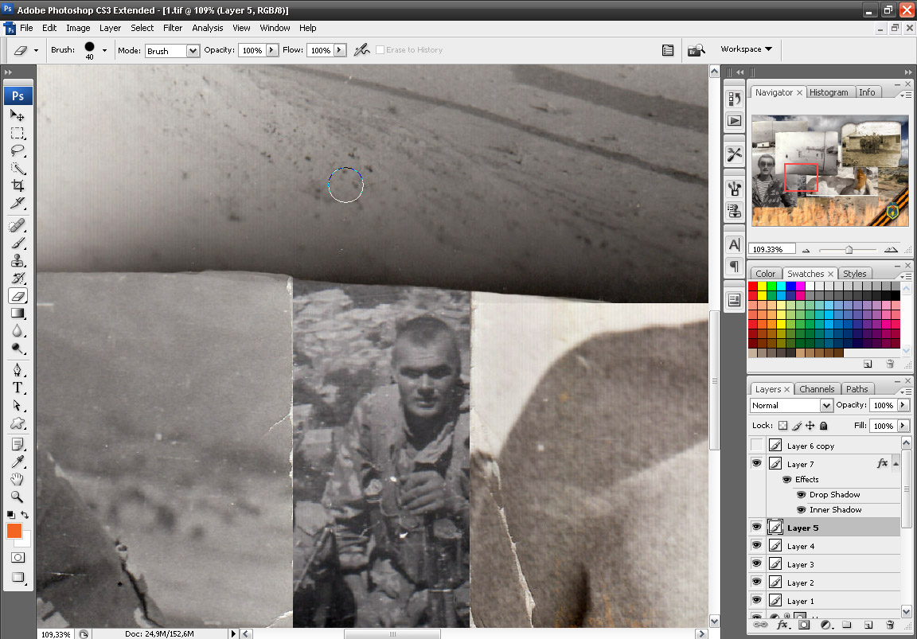This screenshot has height=639, width=917.
Task: Select the Slice tool
Action: pos(18,204)
